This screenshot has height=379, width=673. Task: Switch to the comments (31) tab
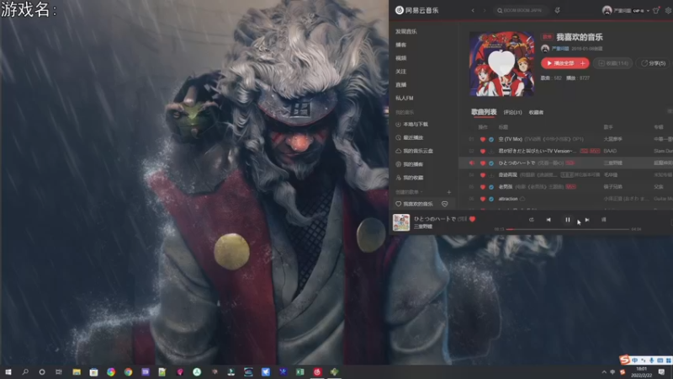(512, 112)
